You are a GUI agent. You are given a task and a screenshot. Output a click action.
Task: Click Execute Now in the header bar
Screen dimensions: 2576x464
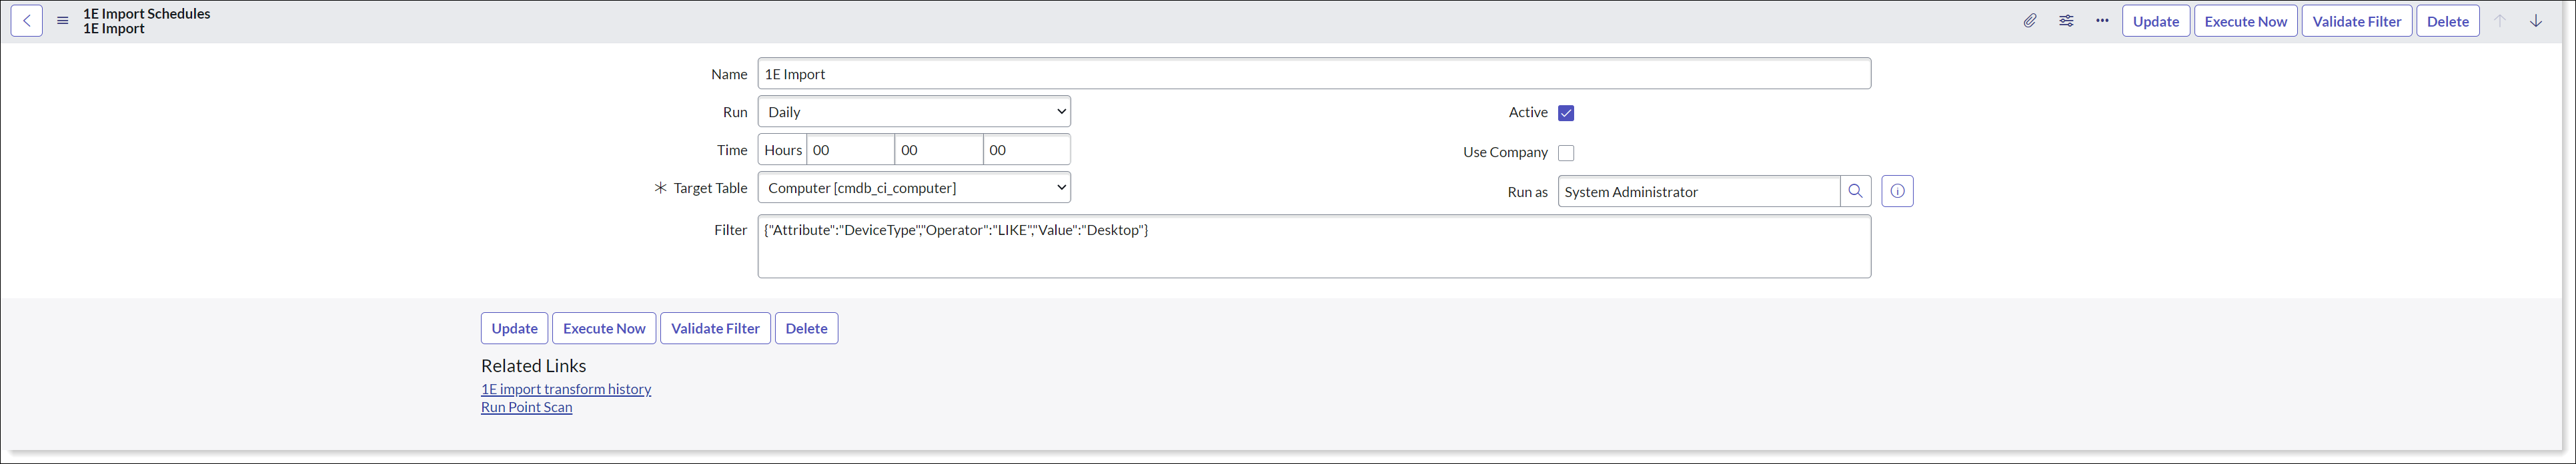[x=2246, y=21]
